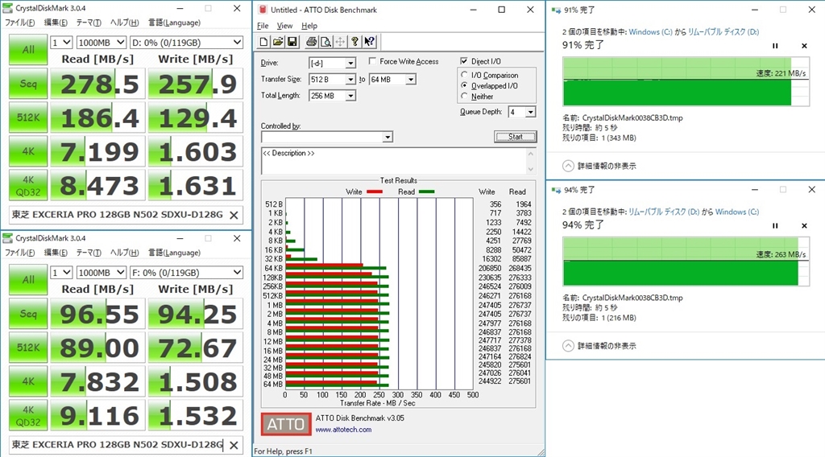Click the green All button in top CrystalDiskMark

[x=28, y=50]
